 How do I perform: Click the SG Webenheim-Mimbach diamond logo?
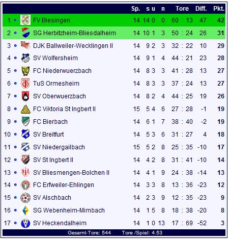point(25,210)
